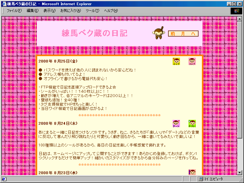Viewport: 244px width, 183px height.
Task: Click the line starting ・当日ワイド機能で
Action: (x=73, y=109)
